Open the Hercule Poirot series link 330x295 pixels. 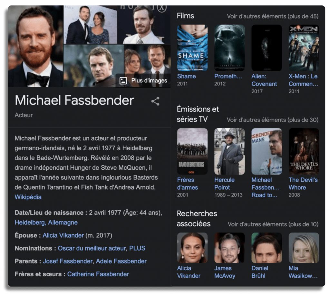click(x=224, y=184)
